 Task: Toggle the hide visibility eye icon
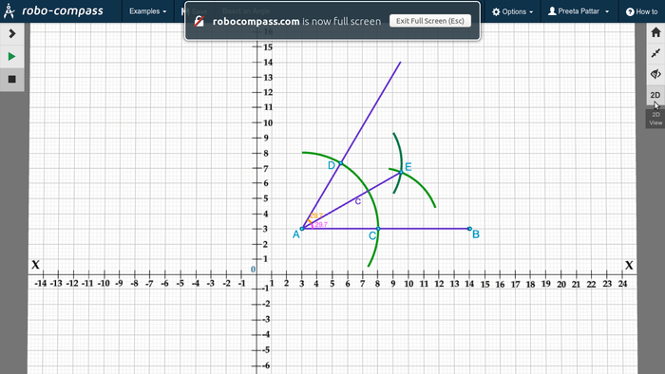[x=655, y=74]
